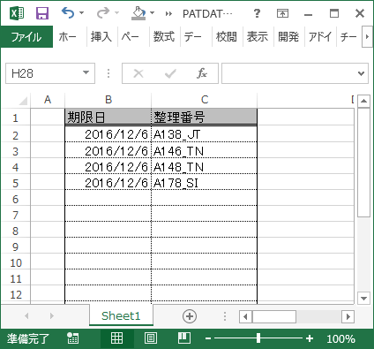Open Insert Function fx dialog
This screenshot has height=349, width=374.
click(202, 73)
